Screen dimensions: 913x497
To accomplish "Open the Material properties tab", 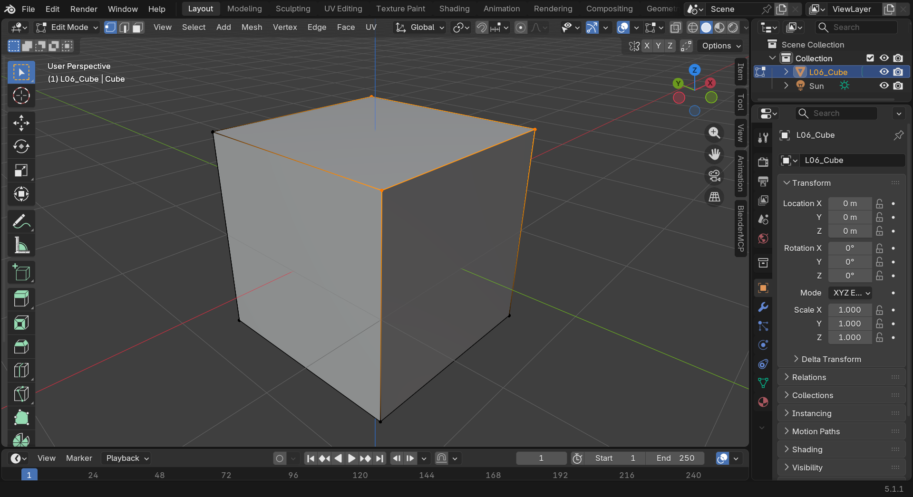I will tap(763, 402).
